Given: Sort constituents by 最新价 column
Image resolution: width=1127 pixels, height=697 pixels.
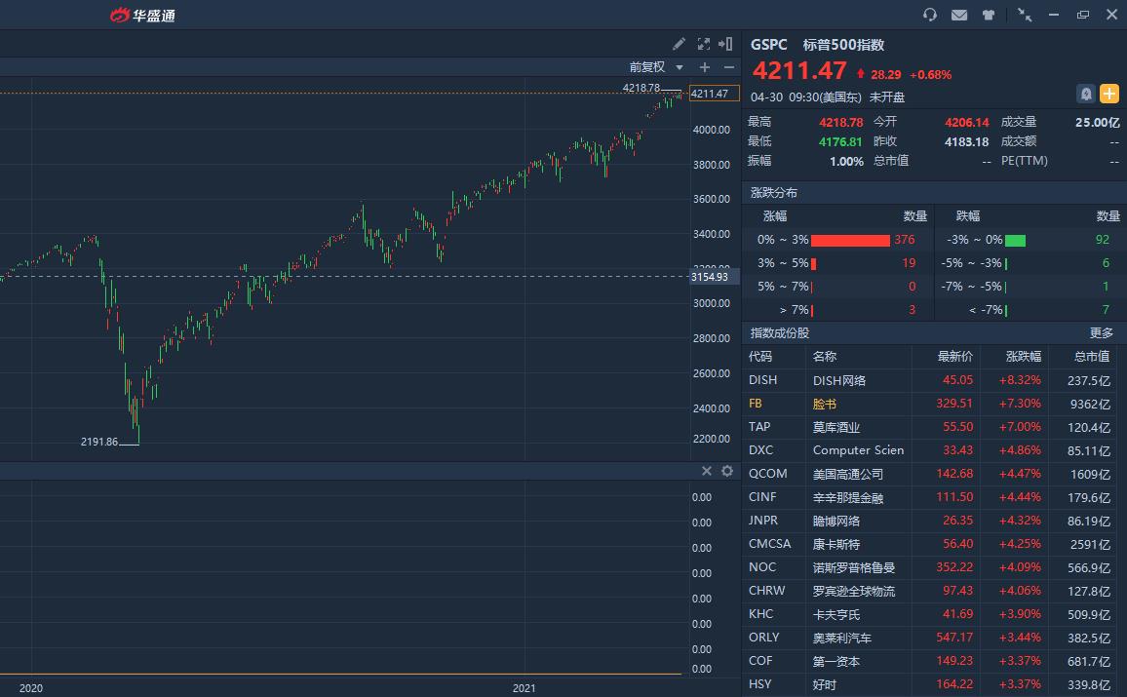Looking at the screenshot, I should click(955, 357).
